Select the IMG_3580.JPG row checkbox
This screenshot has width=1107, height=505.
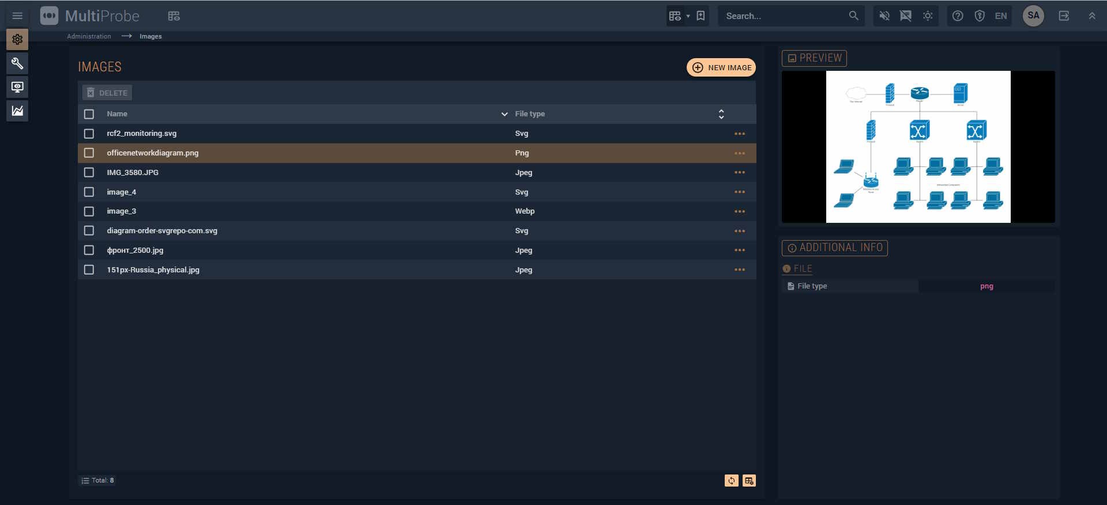pos(89,173)
